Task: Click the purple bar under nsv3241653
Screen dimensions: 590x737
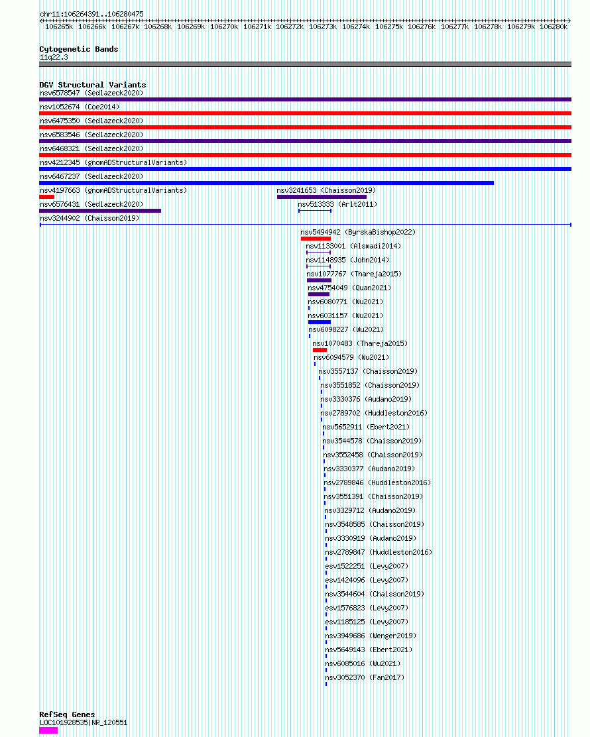Action: (x=322, y=197)
